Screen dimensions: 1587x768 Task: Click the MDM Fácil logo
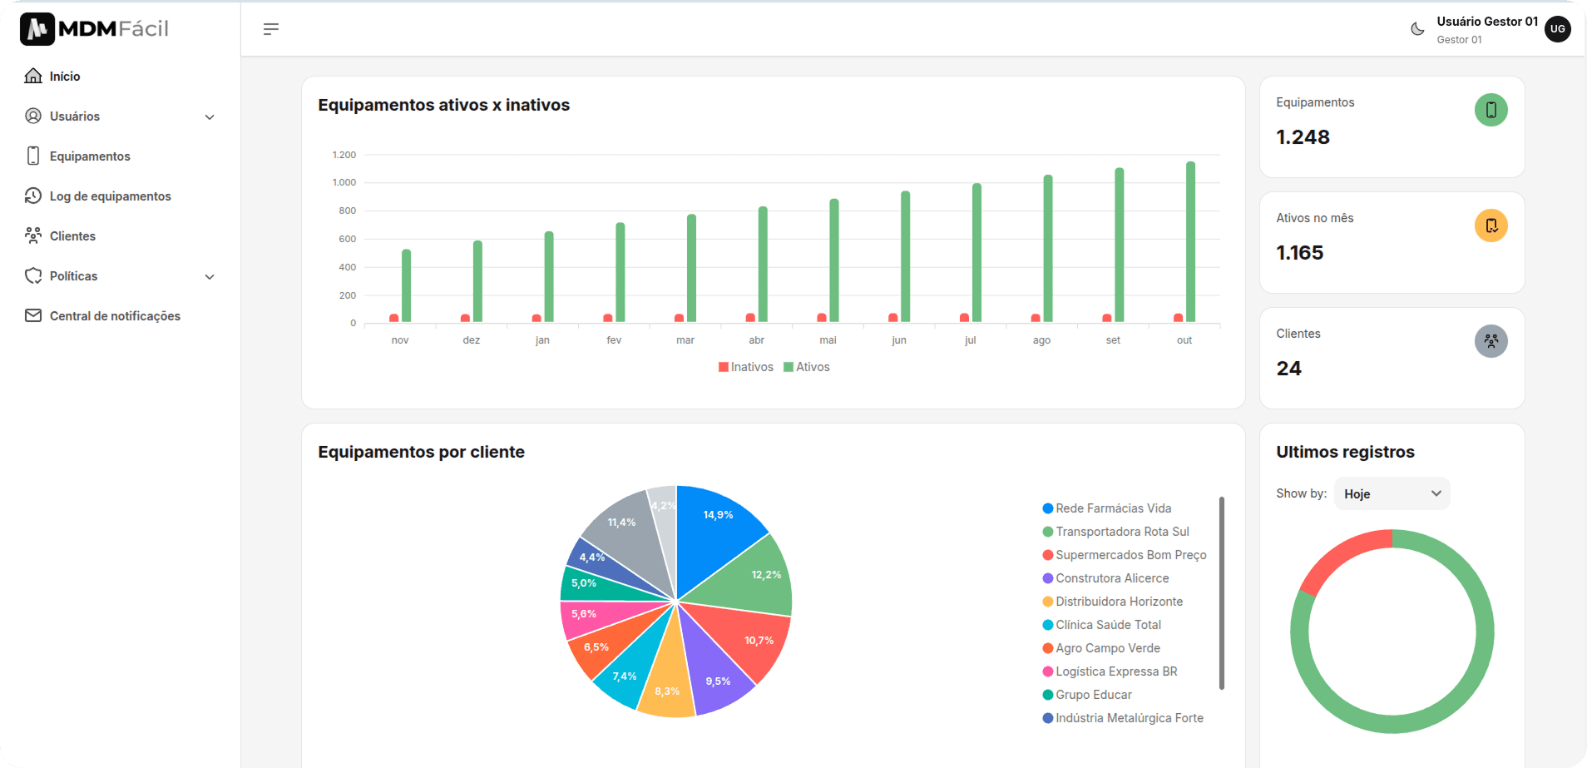click(94, 29)
